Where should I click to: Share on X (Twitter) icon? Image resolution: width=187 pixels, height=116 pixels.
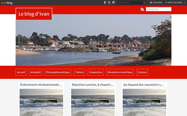pyautogui.click(x=109, y=3)
